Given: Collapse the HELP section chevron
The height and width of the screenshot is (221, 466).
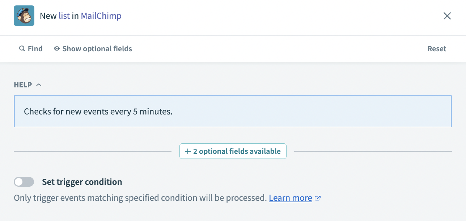Looking at the screenshot, I should click(39, 85).
